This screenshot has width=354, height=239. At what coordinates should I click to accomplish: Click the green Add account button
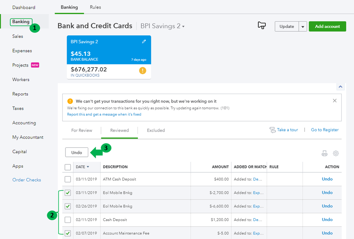(327, 27)
